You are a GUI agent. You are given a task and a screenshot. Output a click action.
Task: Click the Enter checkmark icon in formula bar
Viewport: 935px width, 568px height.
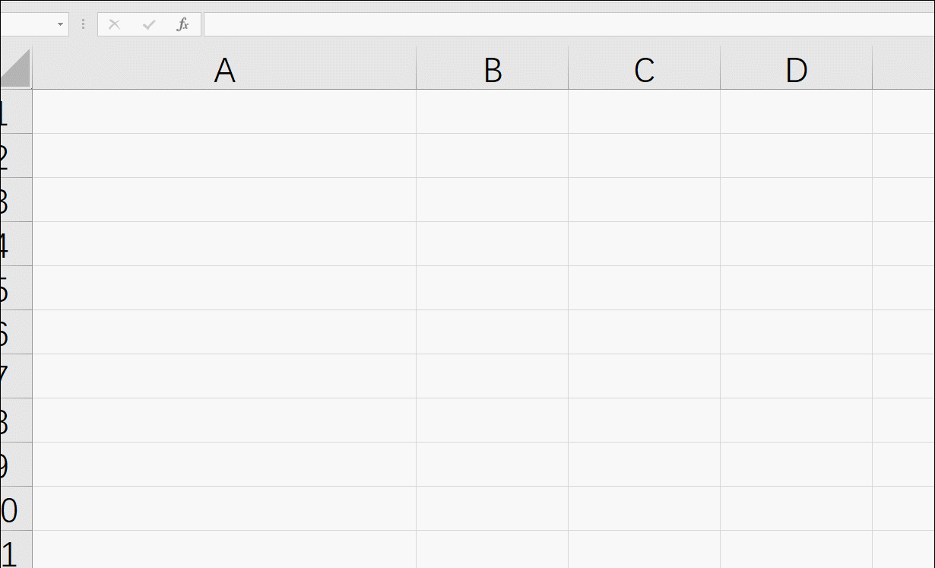tap(149, 24)
